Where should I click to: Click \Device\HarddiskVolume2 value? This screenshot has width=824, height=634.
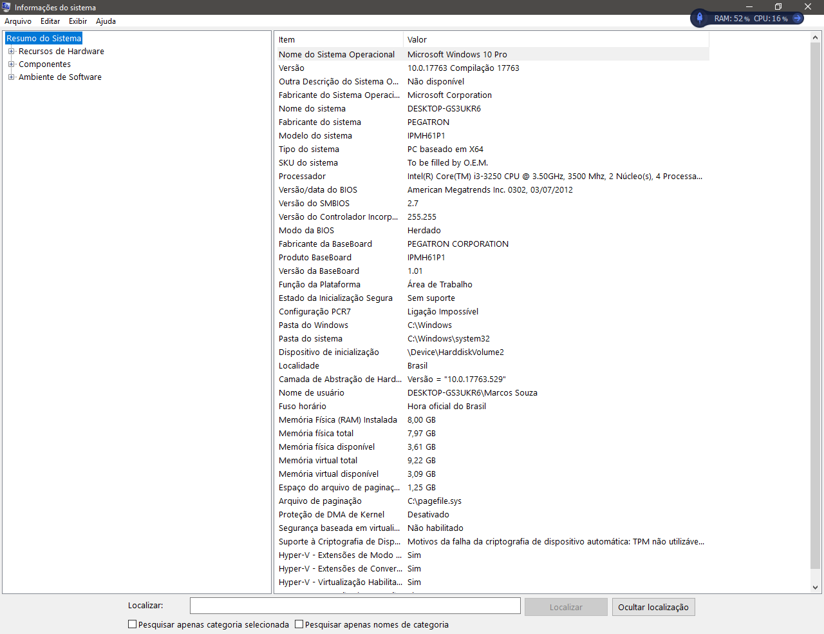[456, 352]
